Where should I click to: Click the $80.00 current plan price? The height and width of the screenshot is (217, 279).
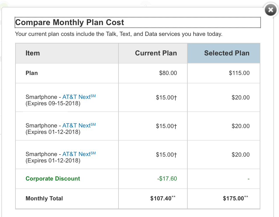click(168, 73)
